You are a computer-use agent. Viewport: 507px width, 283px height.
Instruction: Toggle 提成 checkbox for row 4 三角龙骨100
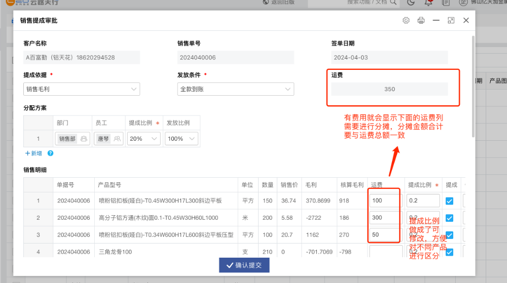[449, 252]
